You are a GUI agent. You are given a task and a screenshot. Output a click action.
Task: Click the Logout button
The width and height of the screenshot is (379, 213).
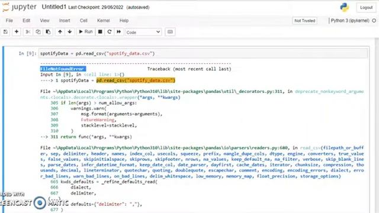coord(366,8)
